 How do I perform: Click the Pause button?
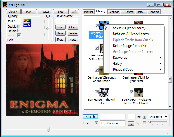45,12
